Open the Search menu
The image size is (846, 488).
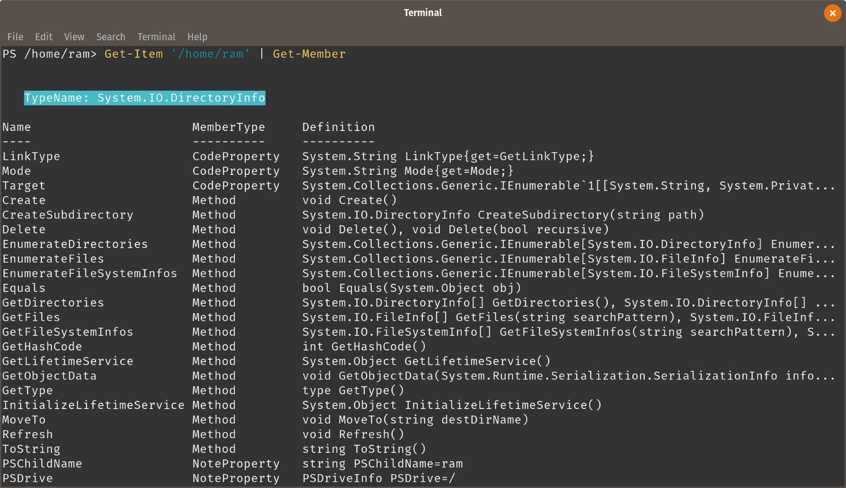111,37
